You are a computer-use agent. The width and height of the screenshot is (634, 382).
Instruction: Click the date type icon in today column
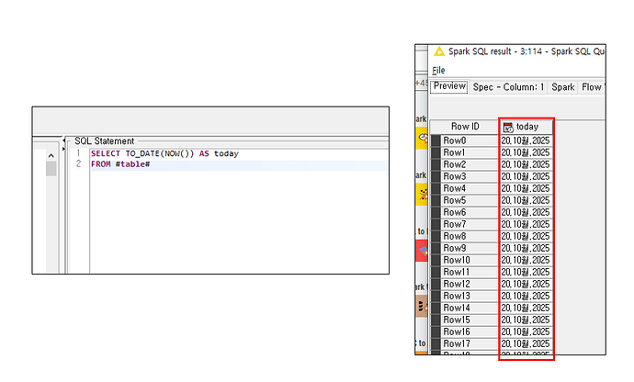[x=508, y=127]
